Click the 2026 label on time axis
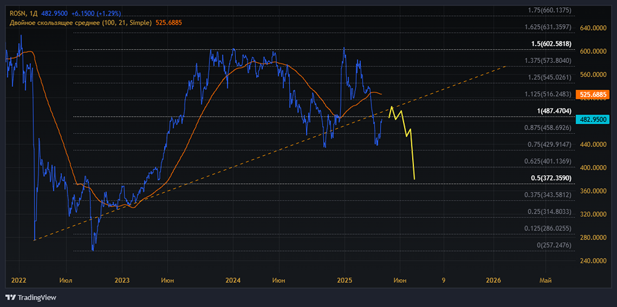The image size is (617, 307). [x=494, y=280]
